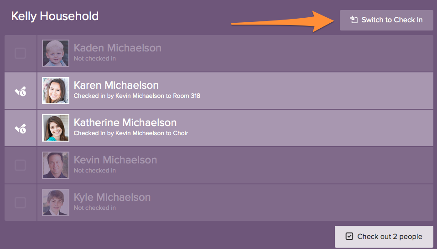
Task: Click Katherine Michaelson's profile photo
Action: pyautogui.click(x=56, y=128)
